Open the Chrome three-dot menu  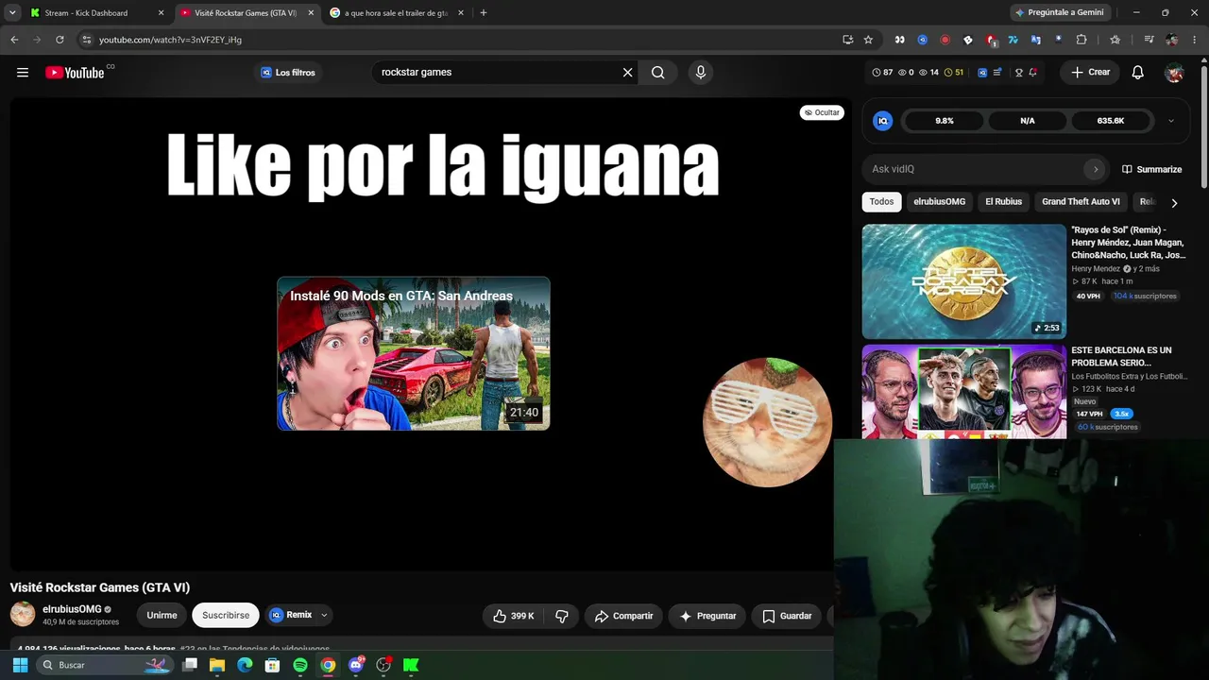coord(1195,40)
